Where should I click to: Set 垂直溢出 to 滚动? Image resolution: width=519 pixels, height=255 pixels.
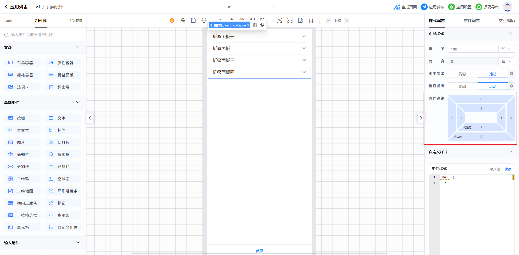[493, 86]
